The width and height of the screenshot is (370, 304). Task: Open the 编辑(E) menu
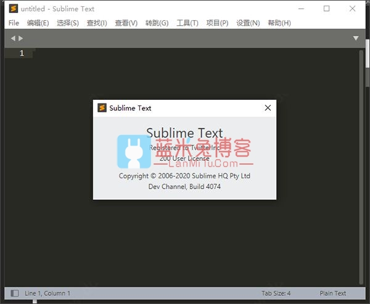(38, 23)
